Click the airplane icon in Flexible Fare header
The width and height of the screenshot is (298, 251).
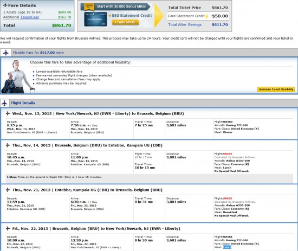pos(6,53)
